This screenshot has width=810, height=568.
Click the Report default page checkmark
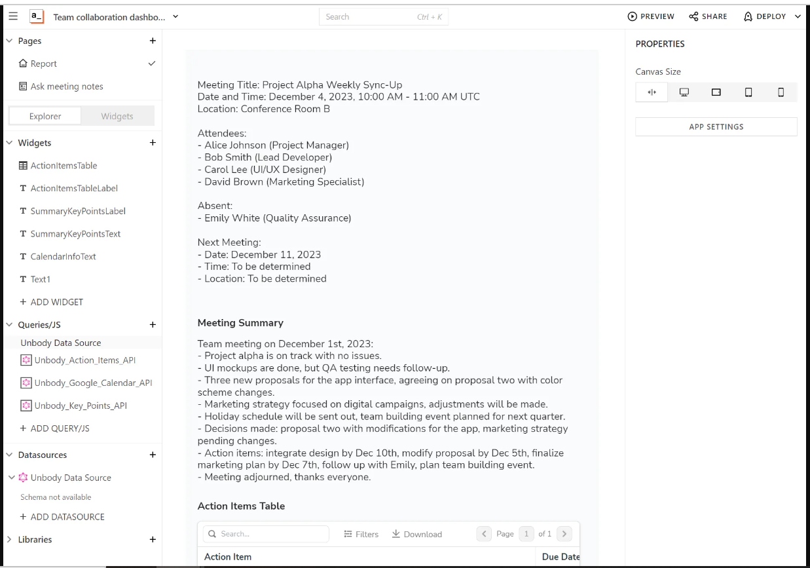152,64
